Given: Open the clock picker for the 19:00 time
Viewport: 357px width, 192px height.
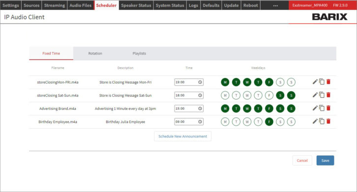Looking at the screenshot, I should click(x=200, y=82).
